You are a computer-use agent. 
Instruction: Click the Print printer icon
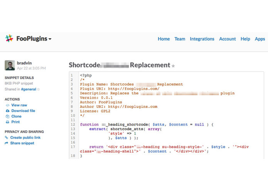tap(8, 122)
